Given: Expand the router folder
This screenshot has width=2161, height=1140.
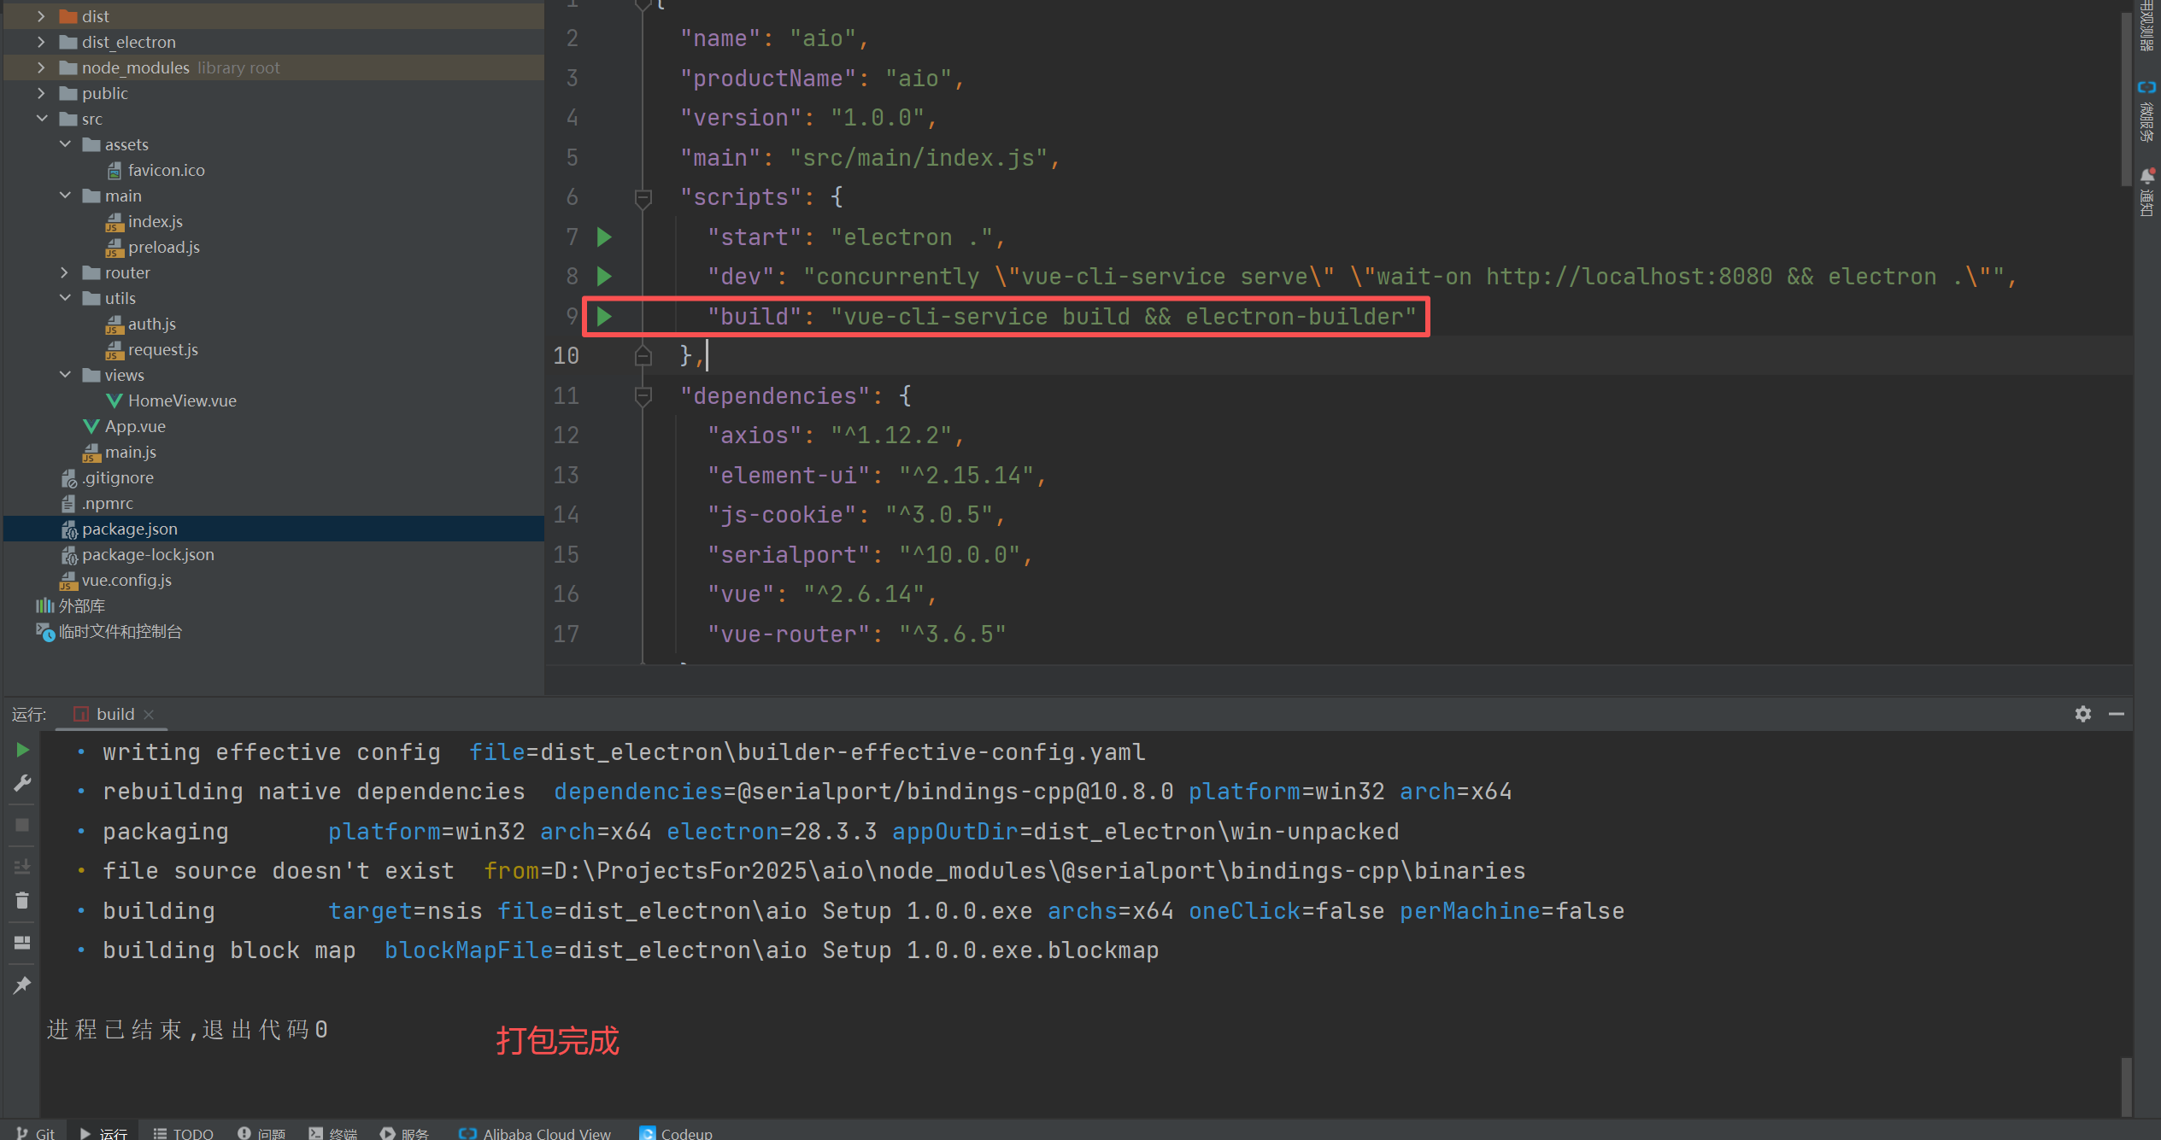Looking at the screenshot, I should pyautogui.click(x=65, y=272).
